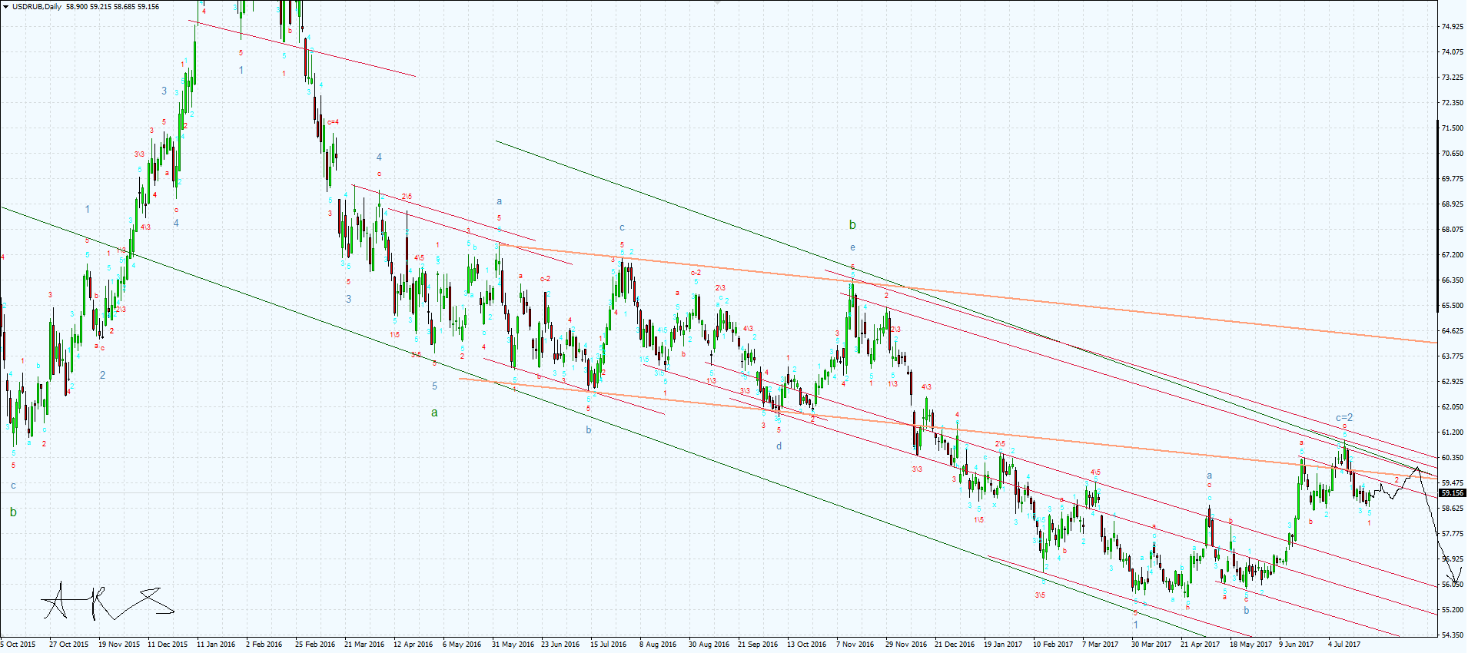Click the 71.500 price axis label
This screenshot has width=1468, height=653.
(1453, 128)
